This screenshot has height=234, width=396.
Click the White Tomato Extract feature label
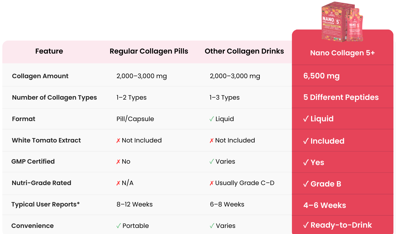click(46, 140)
